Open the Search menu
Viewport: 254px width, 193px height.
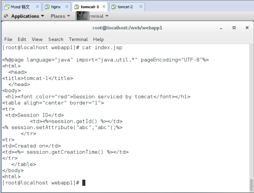coord(56,40)
